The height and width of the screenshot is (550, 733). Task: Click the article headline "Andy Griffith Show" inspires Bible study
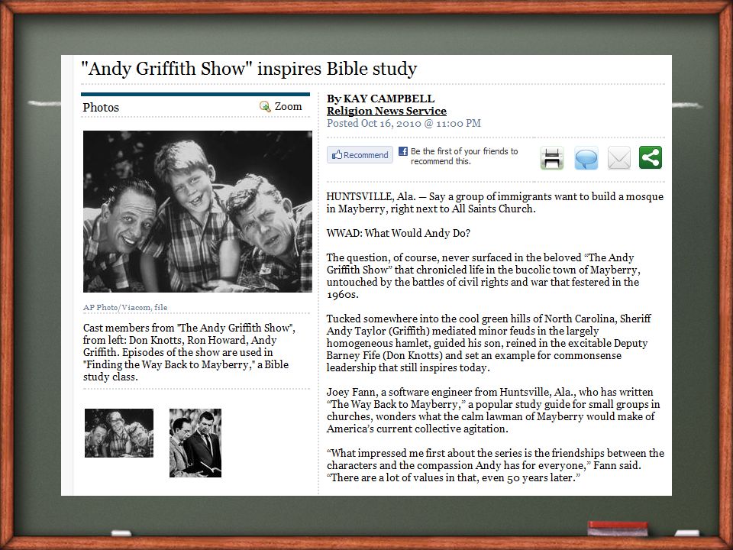[x=249, y=69]
